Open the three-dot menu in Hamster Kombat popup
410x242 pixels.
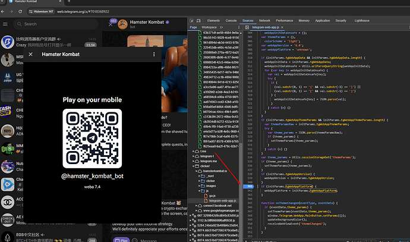coord(154,54)
